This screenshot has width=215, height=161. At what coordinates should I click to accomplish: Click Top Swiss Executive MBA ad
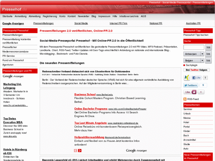pos(13,121)
